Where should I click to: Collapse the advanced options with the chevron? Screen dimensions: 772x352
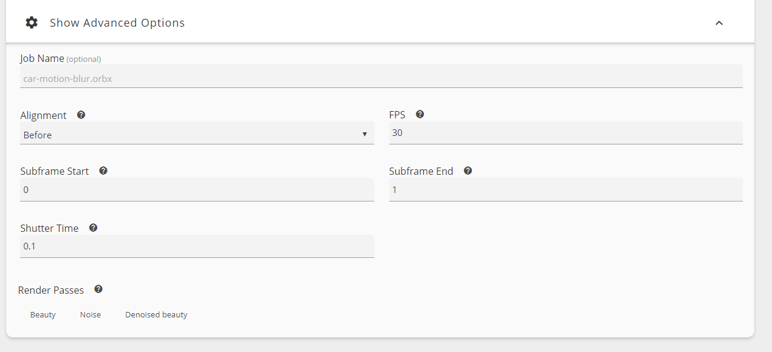pos(719,23)
